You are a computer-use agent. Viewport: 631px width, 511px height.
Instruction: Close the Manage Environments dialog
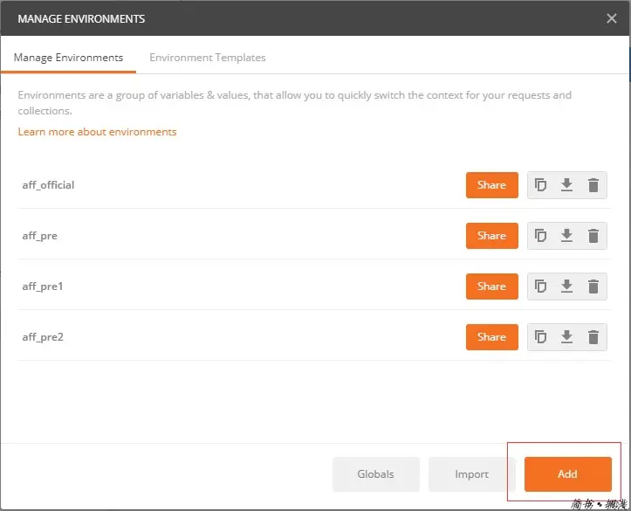tap(611, 18)
